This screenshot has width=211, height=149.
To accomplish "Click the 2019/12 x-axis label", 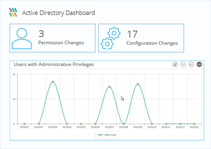I will point(180,127).
